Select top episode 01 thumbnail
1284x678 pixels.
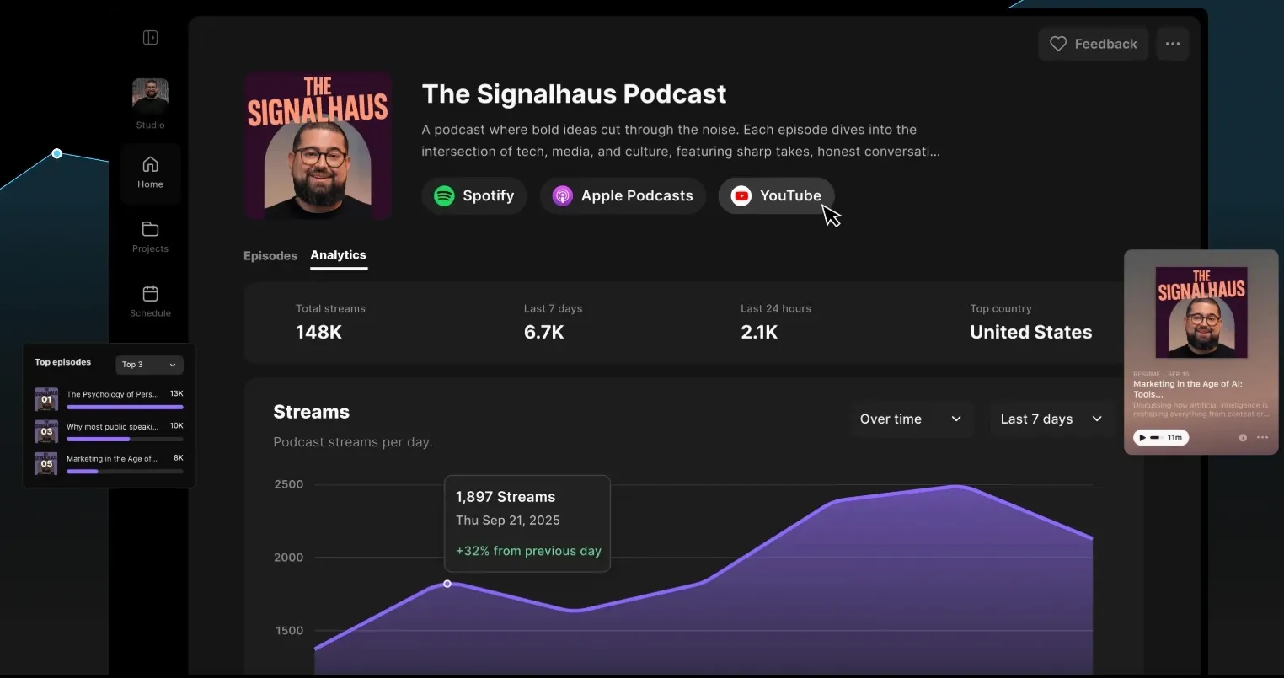[x=46, y=399]
